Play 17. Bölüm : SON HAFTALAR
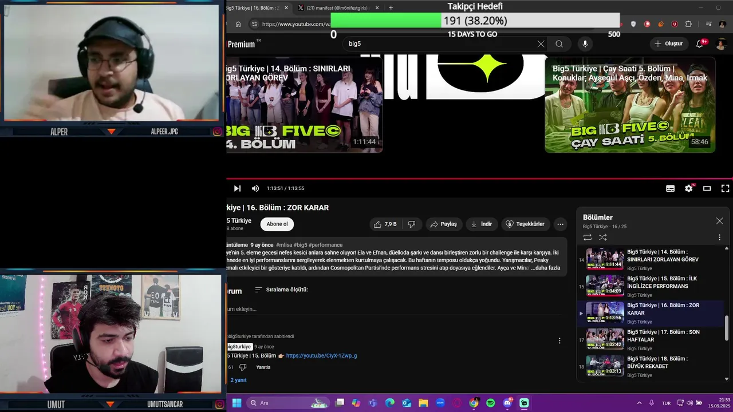733x412 pixels. pyautogui.click(x=651, y=340)
